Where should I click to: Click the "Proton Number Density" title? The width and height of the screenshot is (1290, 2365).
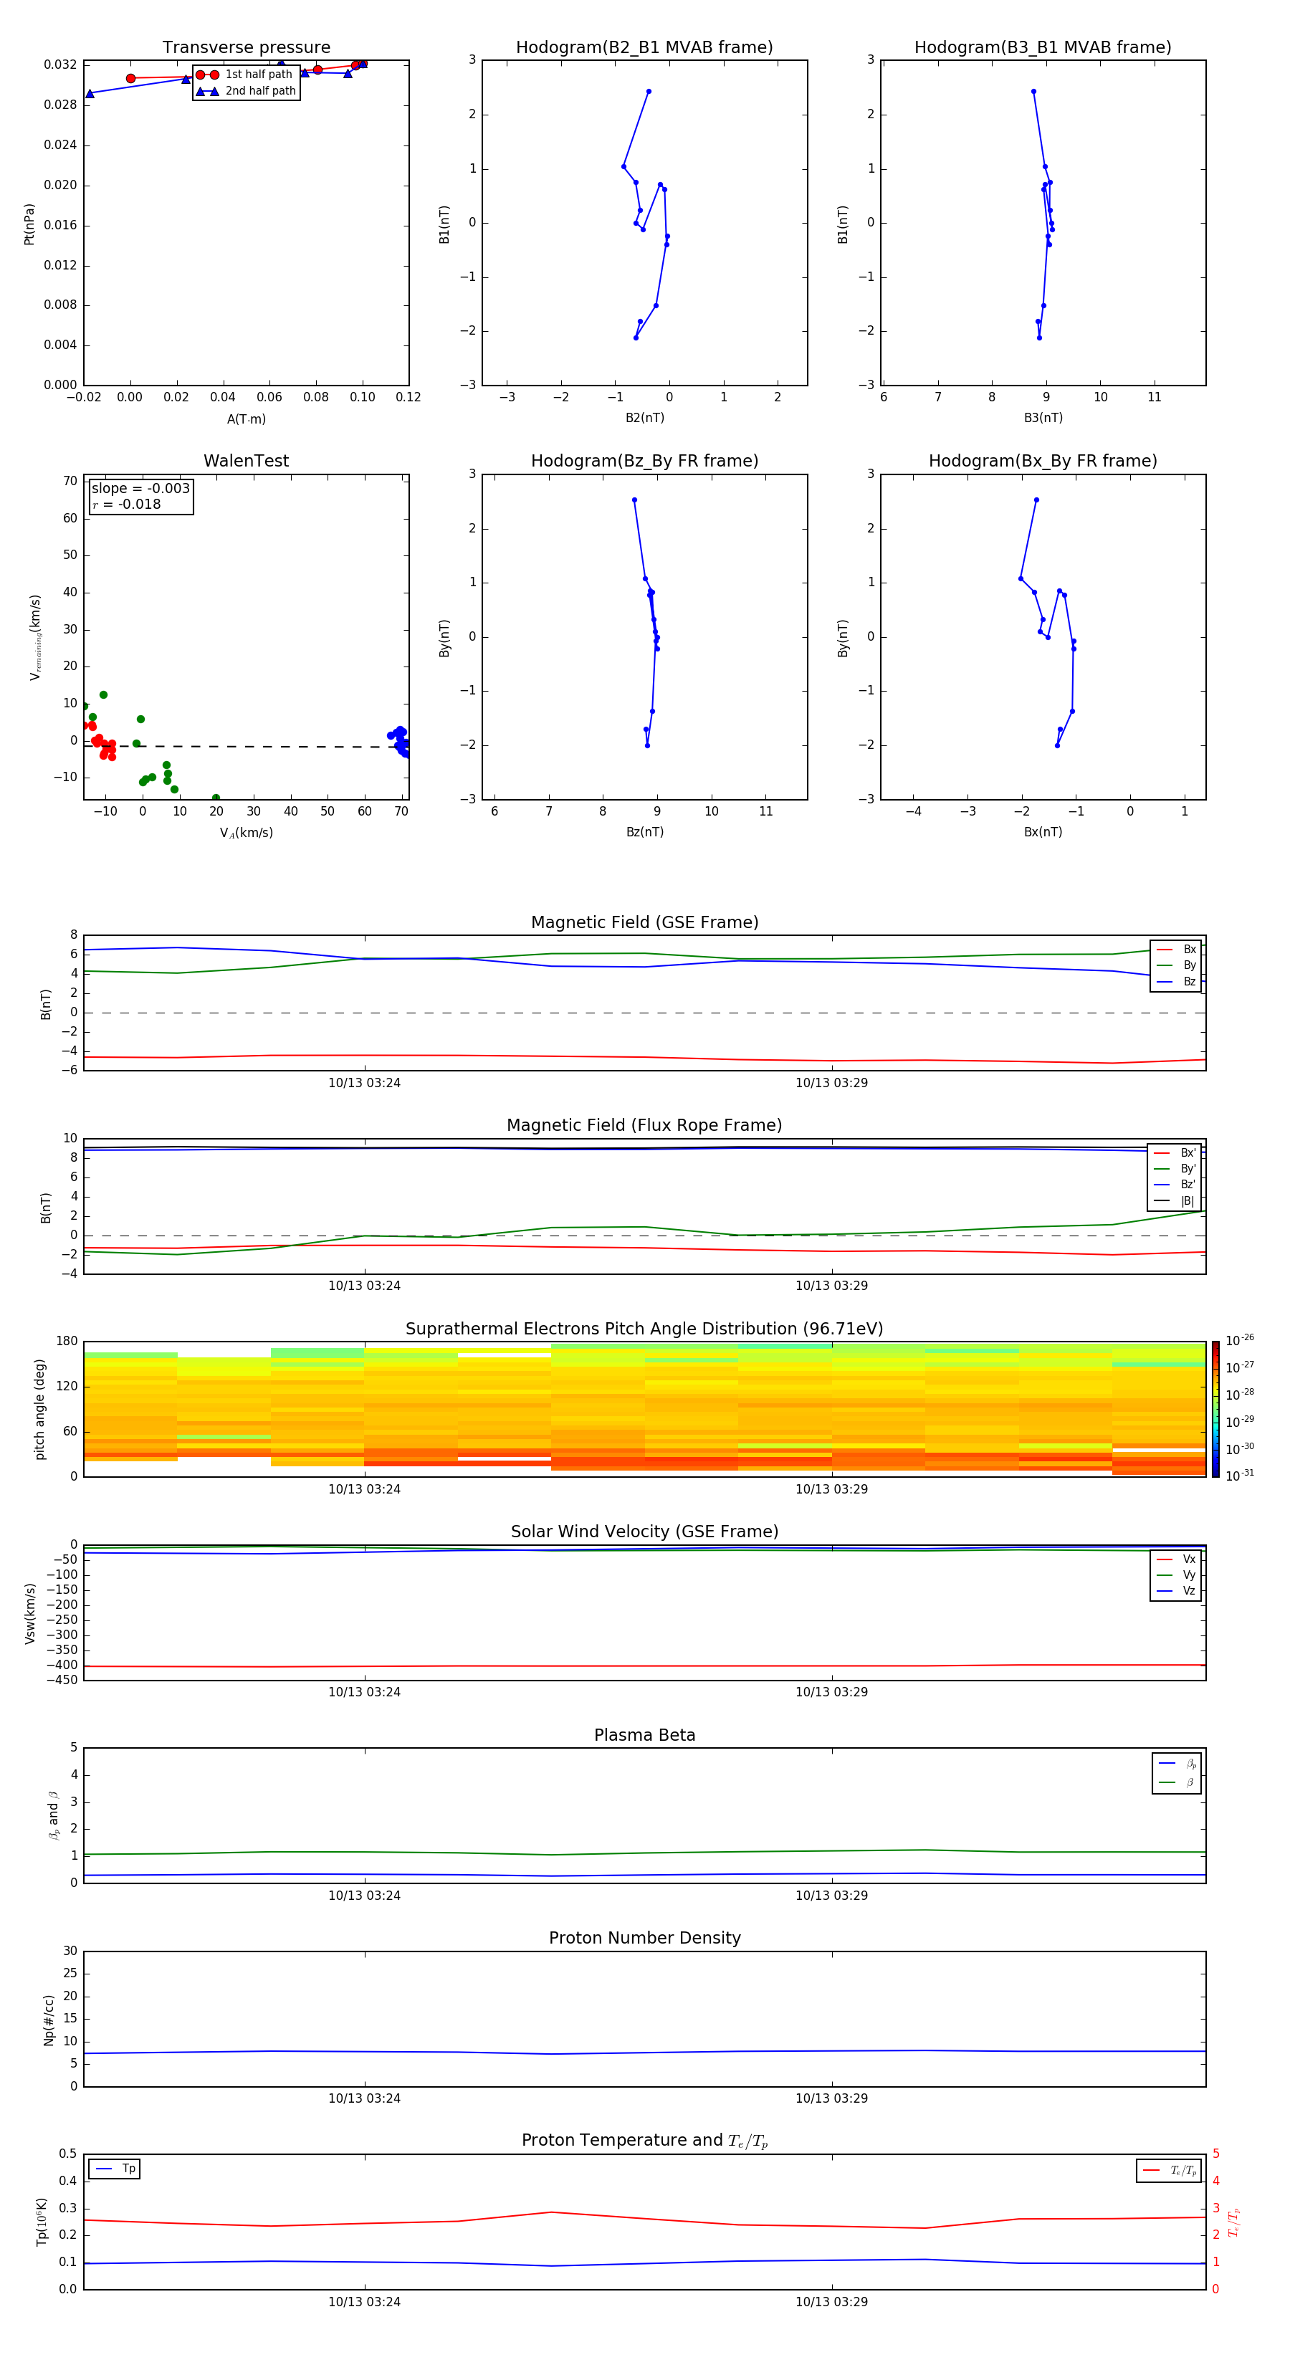(644, 1939)
